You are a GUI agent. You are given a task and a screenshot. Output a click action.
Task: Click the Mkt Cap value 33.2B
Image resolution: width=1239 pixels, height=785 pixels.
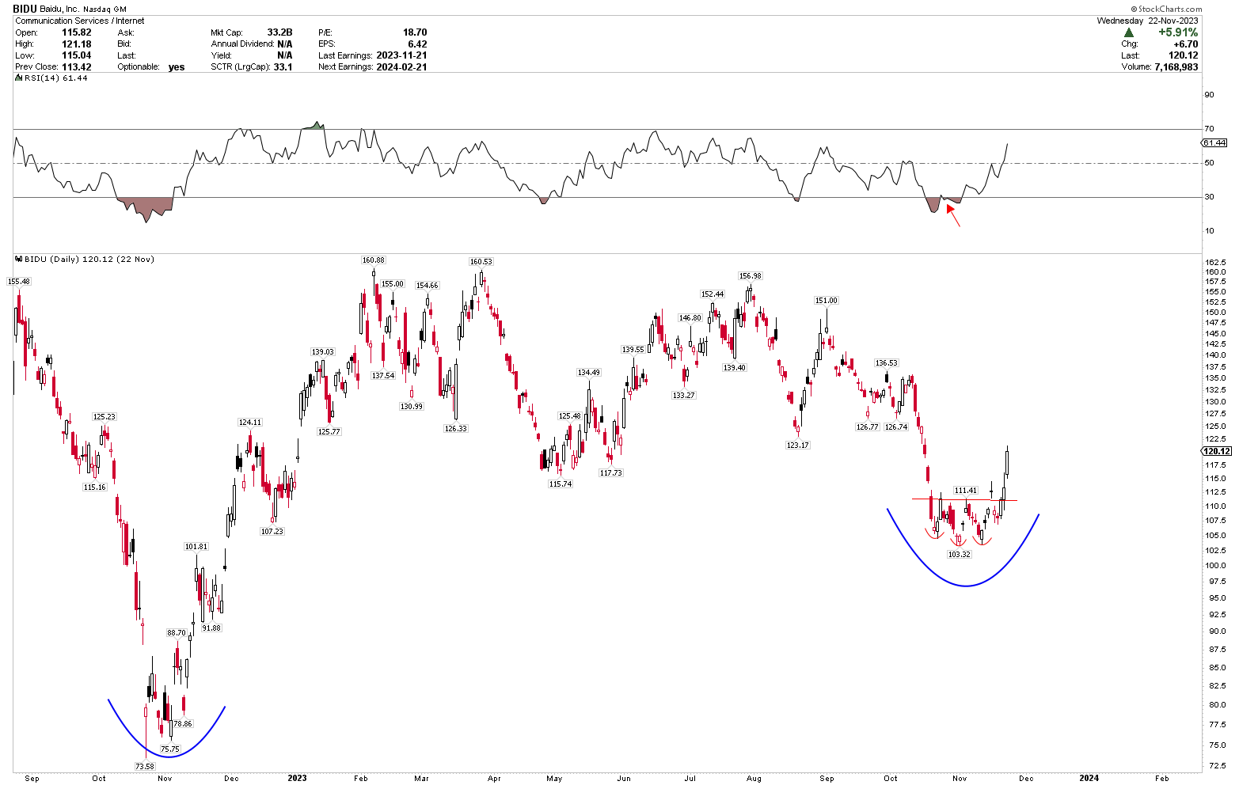coord(279,32)
